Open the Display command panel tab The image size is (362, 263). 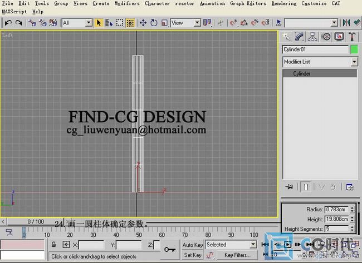click(339, 37)
